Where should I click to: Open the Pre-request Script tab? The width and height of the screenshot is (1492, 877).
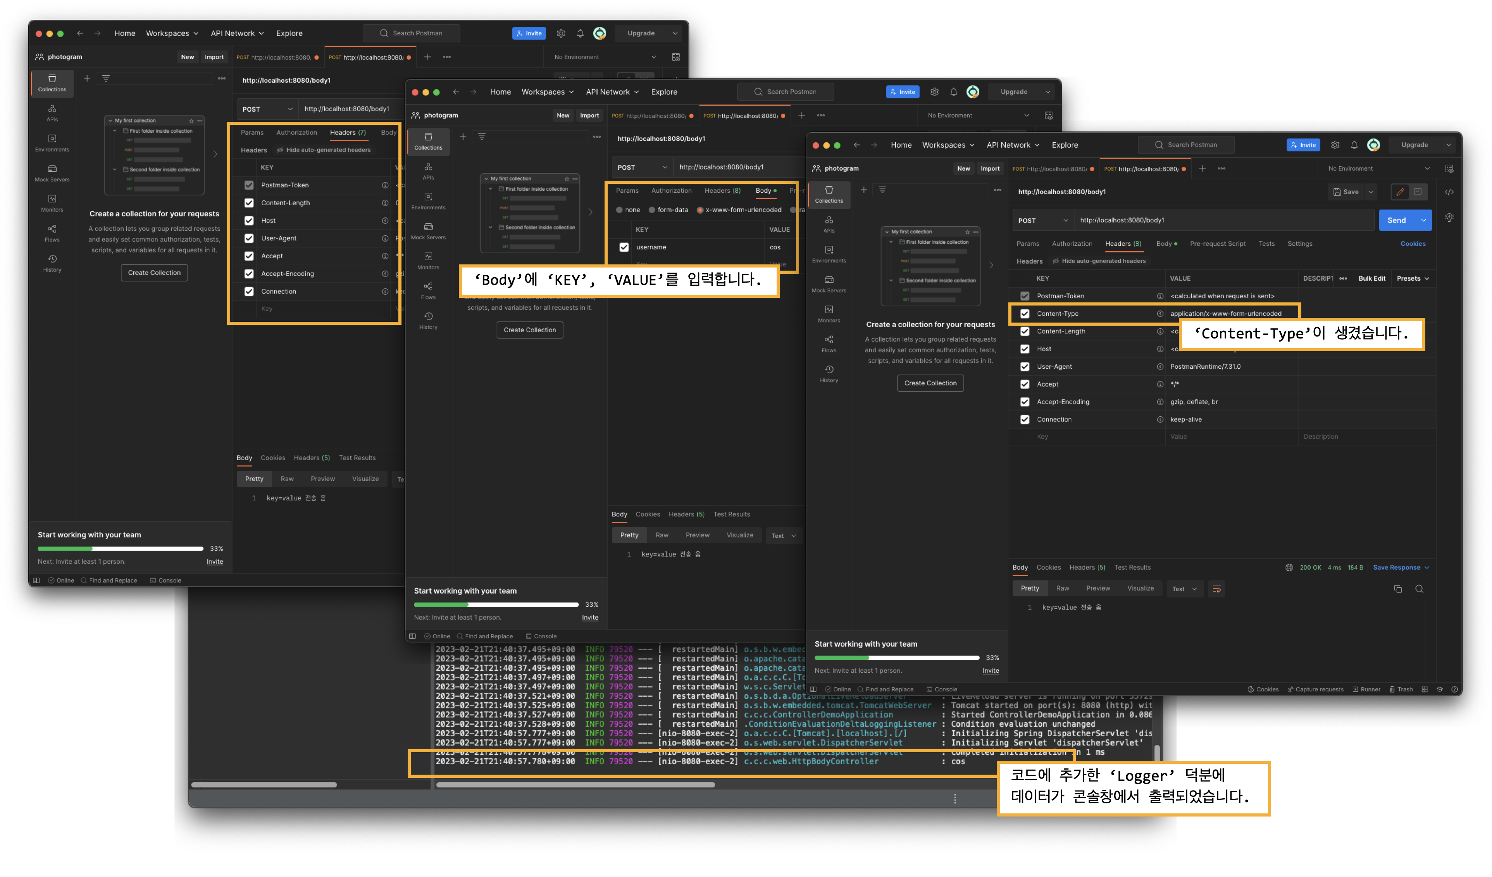[x=1217, y=244]
